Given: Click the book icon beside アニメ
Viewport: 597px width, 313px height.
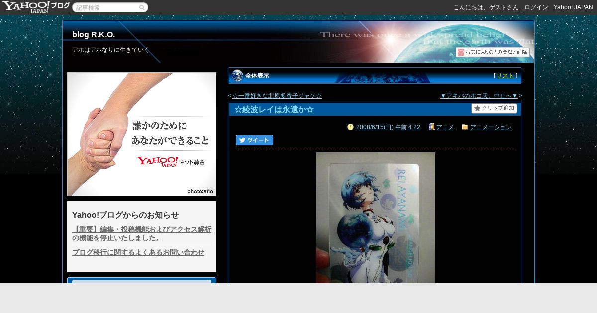Looking at the screenshot, I should (432, 127).
